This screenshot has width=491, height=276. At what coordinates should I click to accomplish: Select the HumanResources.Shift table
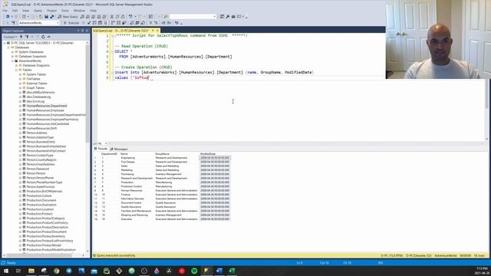(41, 128)
